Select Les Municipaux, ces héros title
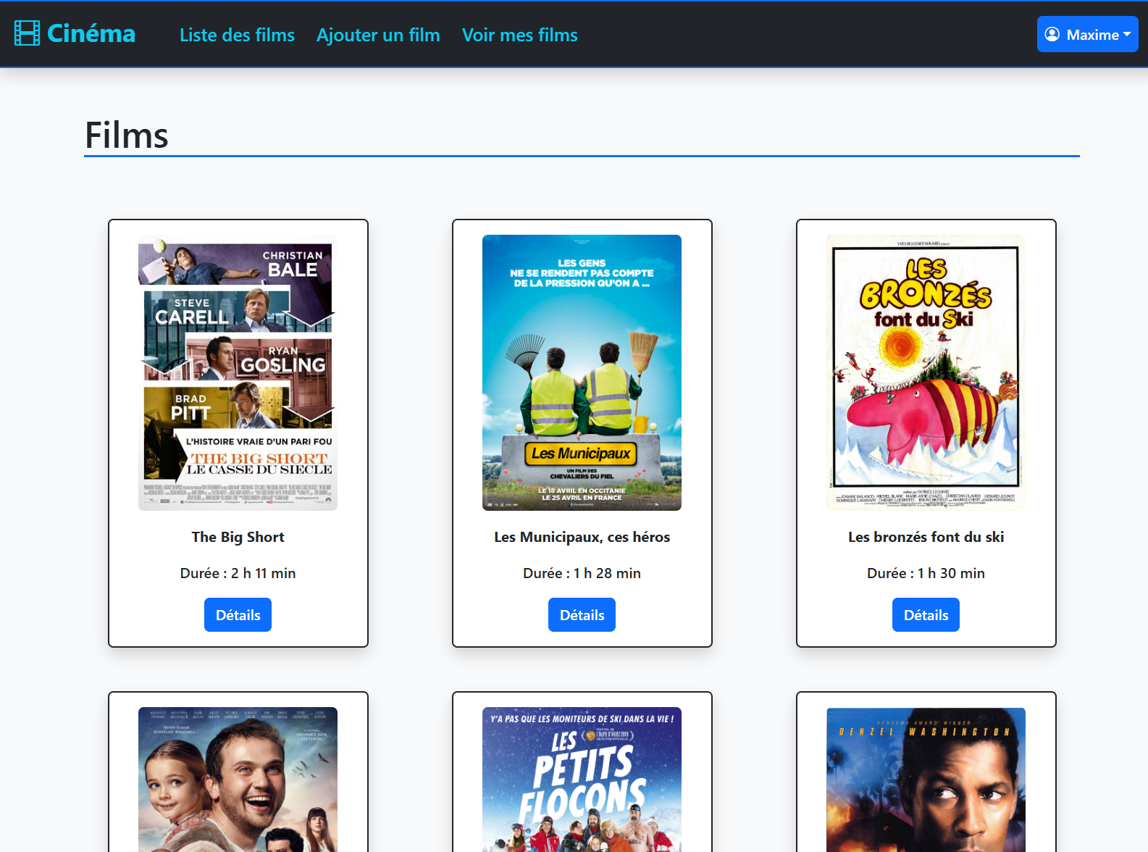 (x=582, y=537)
